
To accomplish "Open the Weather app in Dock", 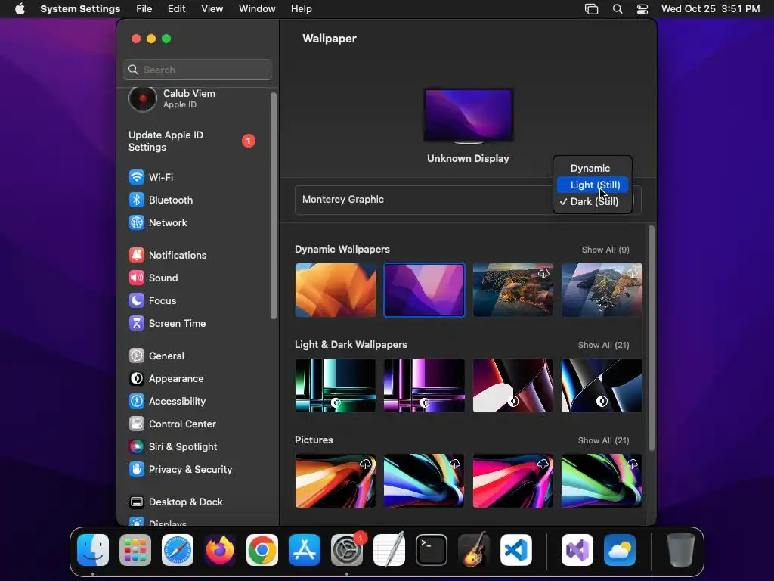I will pyautogui.click(x=620, y=550).
